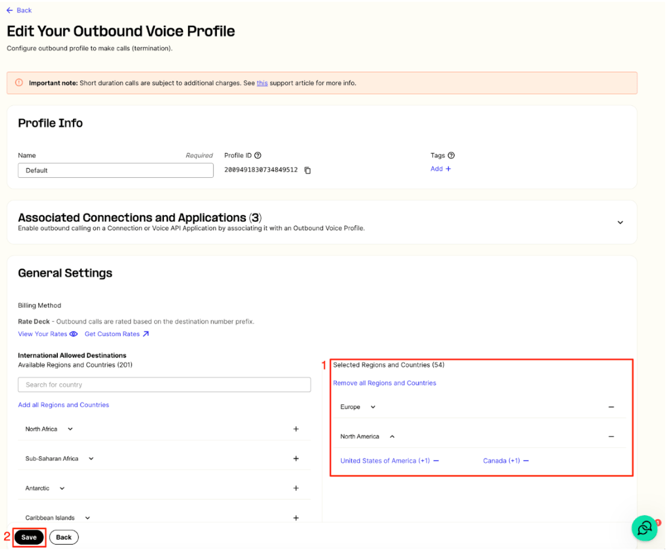
Task: Remove Canada from selected countries
Action: 526,461
